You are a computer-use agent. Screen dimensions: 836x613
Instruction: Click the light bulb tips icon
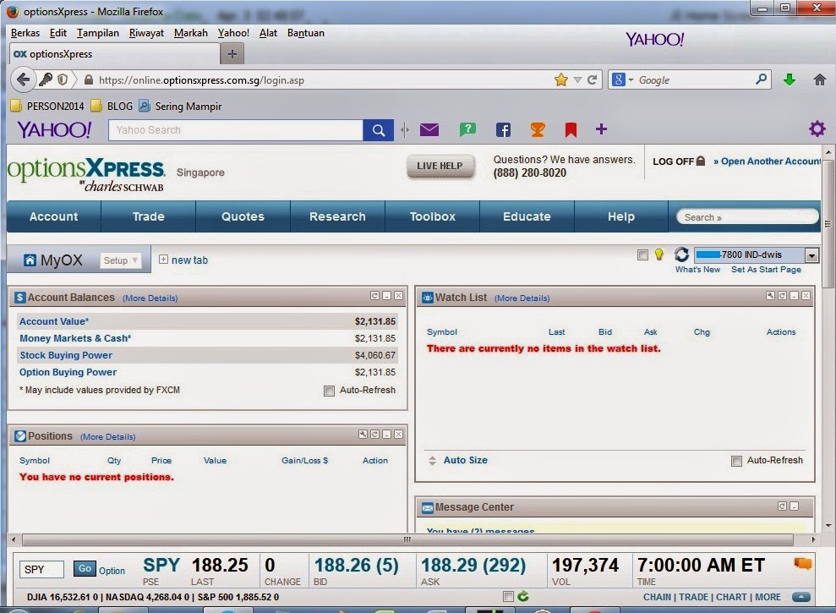click(x=659, y=255)
